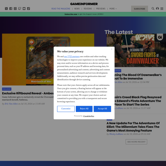Click the Interview tag badge
The width and height of the screenshot is (166, 166).
118,71
